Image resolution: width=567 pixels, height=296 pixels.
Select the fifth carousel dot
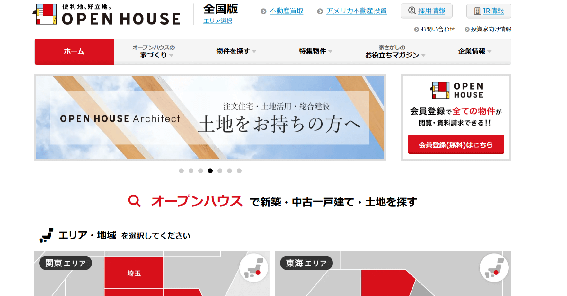tap(220, 171)
